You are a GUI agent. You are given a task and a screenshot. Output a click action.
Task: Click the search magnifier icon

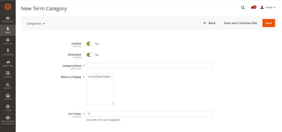243,8
